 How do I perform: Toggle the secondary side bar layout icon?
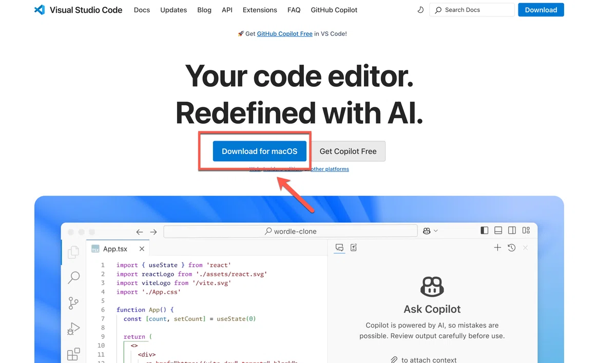click(512, 231)
